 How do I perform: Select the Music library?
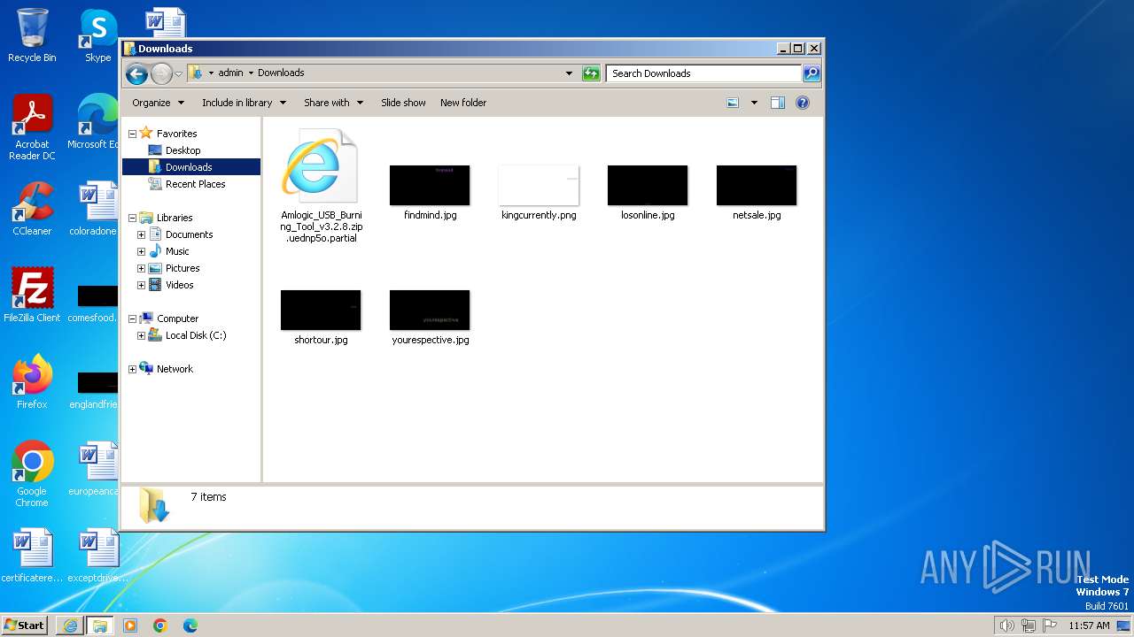tap(177, 251)
